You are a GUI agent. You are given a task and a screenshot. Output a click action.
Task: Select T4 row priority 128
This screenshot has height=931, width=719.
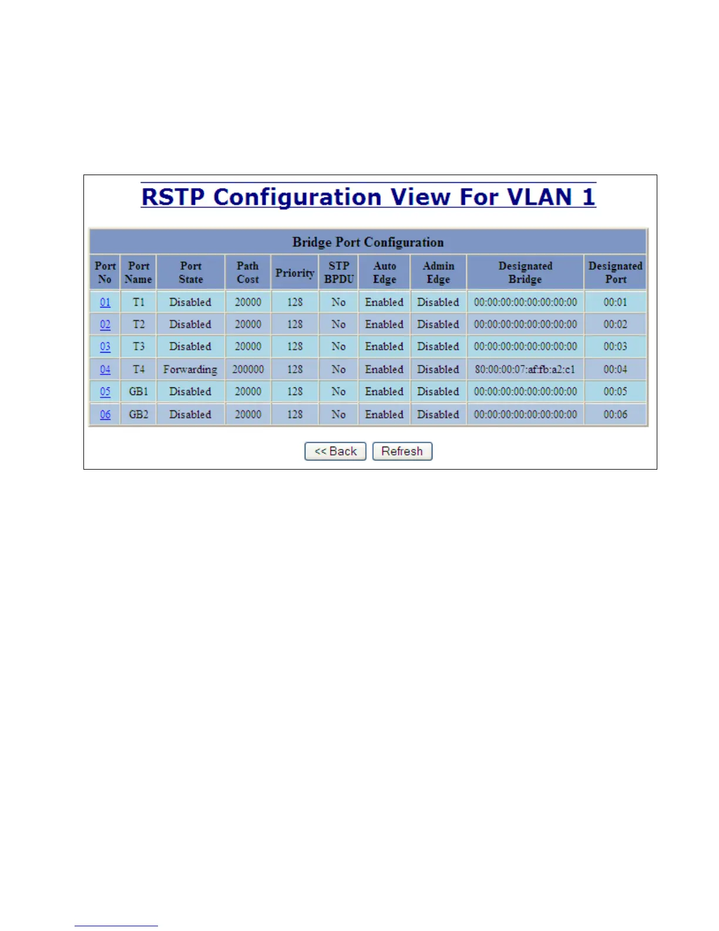pyautogui.click(x=295, y=370)
